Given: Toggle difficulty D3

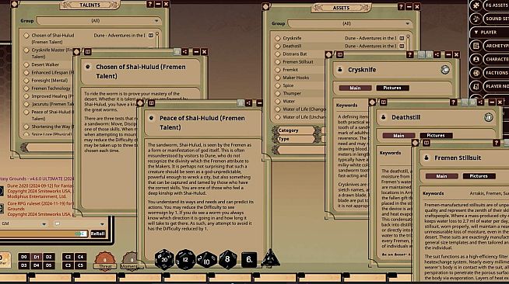Looking at the screenshot, I should [x=23, y=265].
